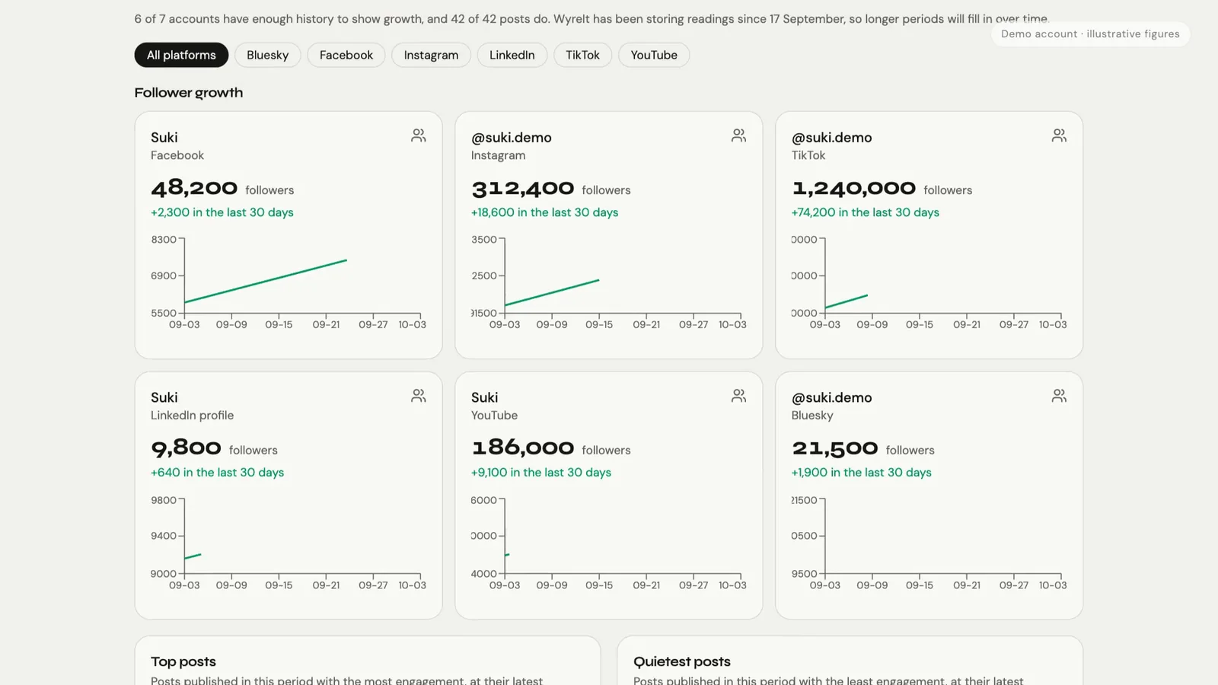The image size is (1218, 685).
Task: Click the 3500 axis label on Instagram chart
Action: pos(484,240)
